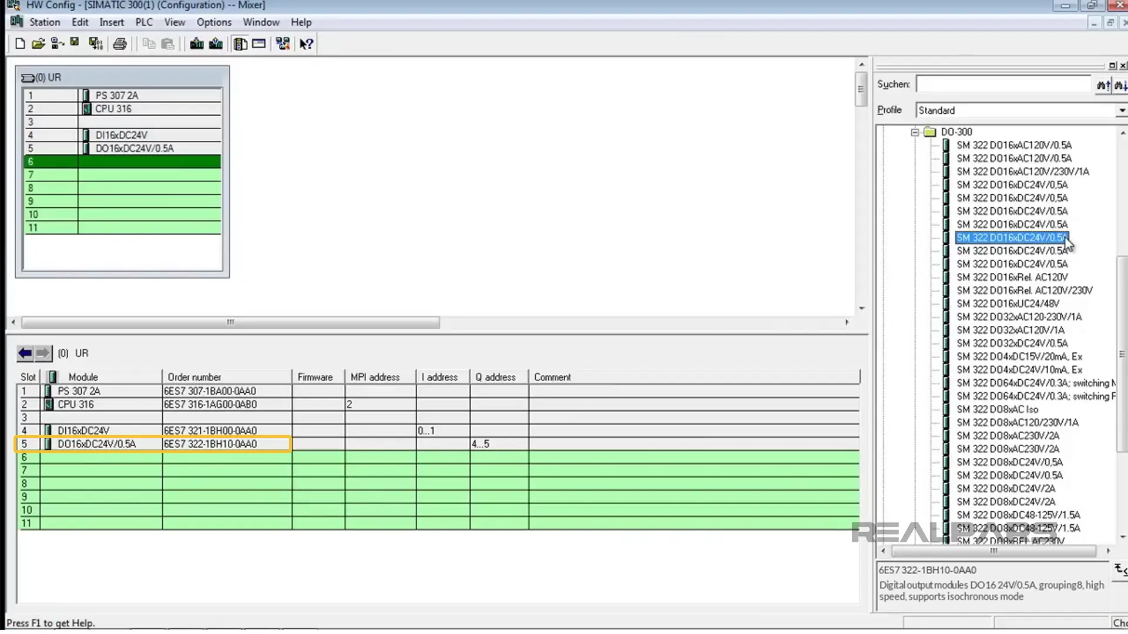Click the Copy toolbar icon
Screen dimensions: 1128x634
coord(149,43)
